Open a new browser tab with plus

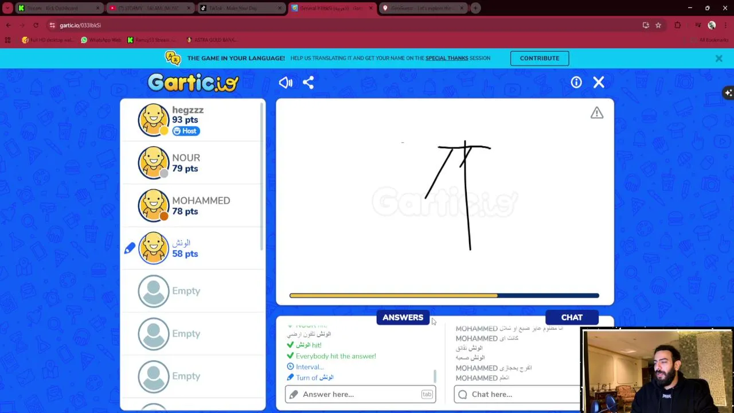[475, 8]
